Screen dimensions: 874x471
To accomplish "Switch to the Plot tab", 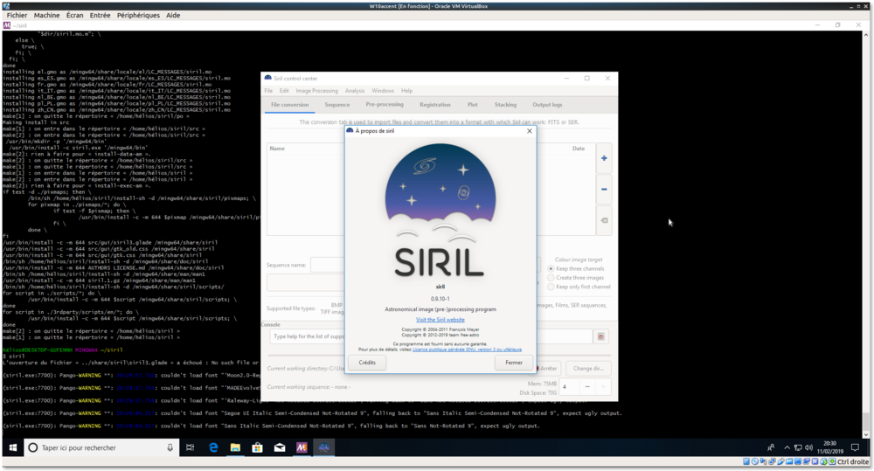I will click(473, 105).
